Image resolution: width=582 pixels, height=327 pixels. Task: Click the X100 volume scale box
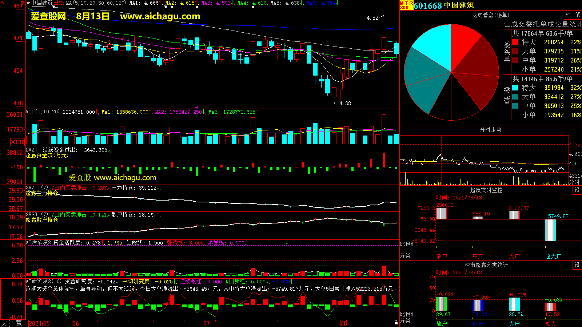pyautogui.click(x=18, y=142)
